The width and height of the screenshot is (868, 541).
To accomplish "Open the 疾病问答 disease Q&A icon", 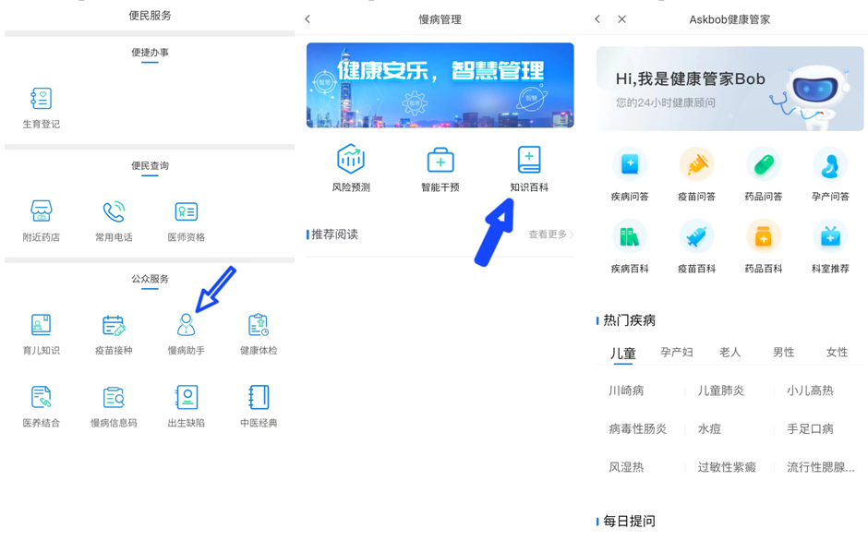I will [630, 164].
